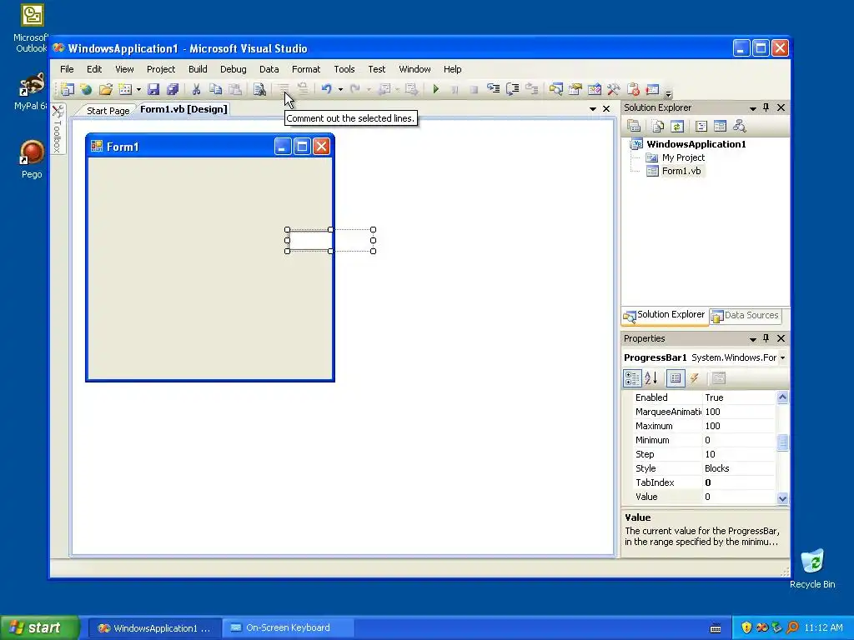Toggle auto-hide pin on Properties panel

pyautogui.click(x=766, y=338)
